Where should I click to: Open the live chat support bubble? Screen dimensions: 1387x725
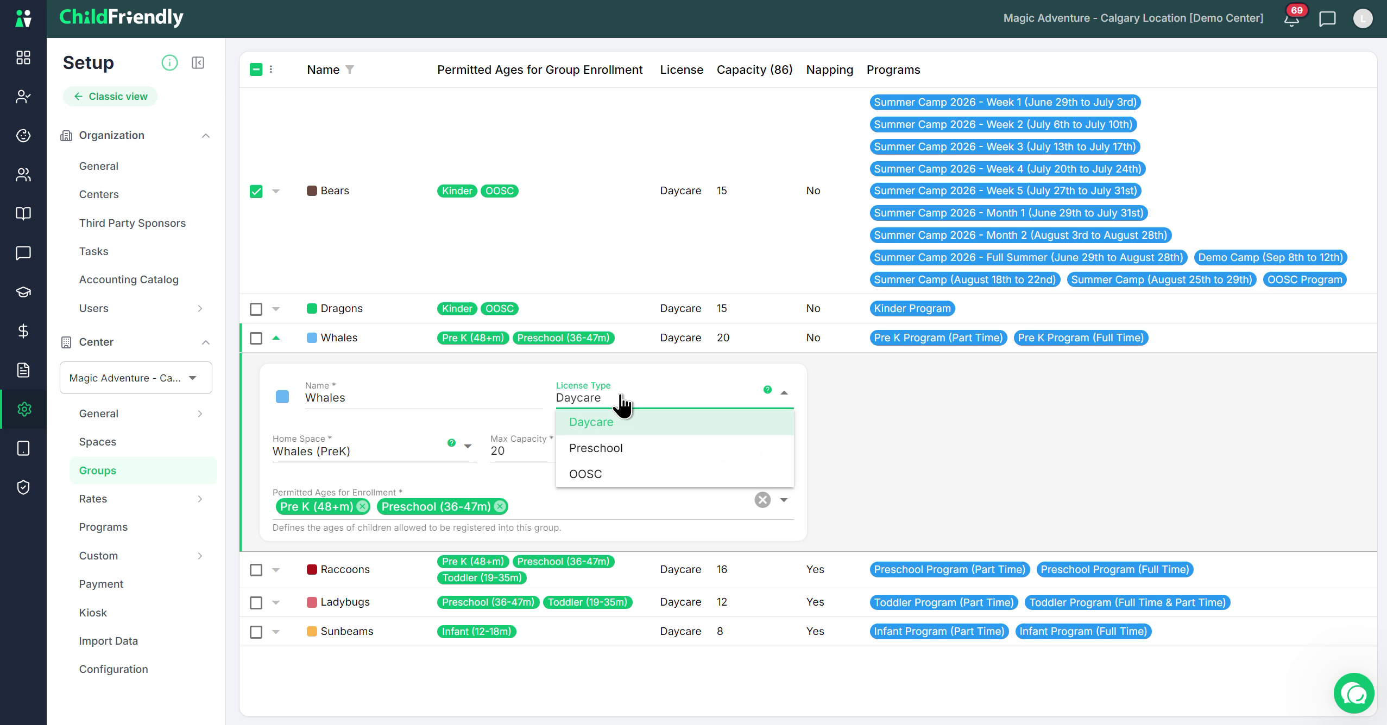click(x=1354, y=693)
